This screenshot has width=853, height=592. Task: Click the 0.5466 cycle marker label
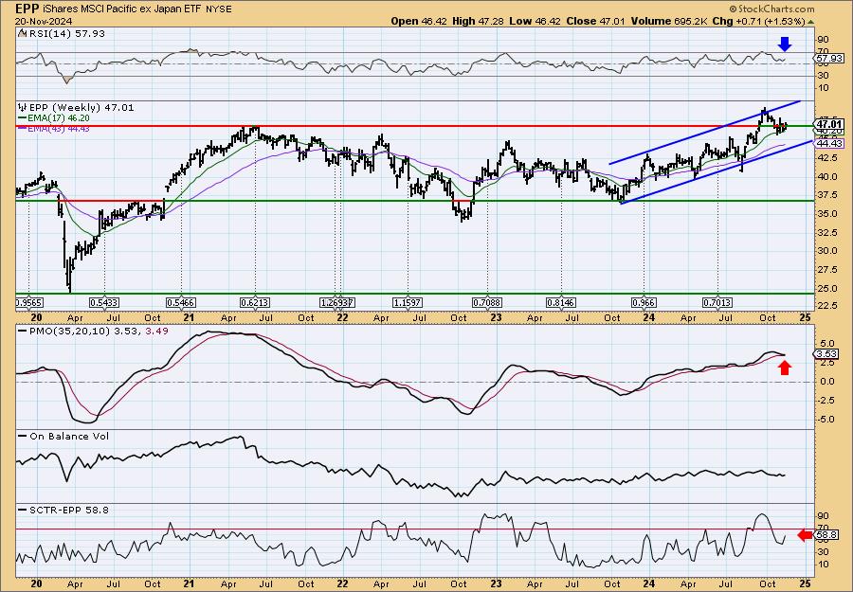(181, 302)
